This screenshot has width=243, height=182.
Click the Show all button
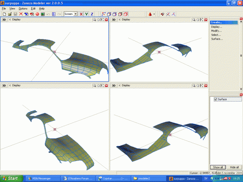coord(218,167)
